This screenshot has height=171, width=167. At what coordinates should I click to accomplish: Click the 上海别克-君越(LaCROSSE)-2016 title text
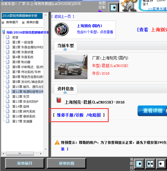pyautogui.click(x=95, y=102)
